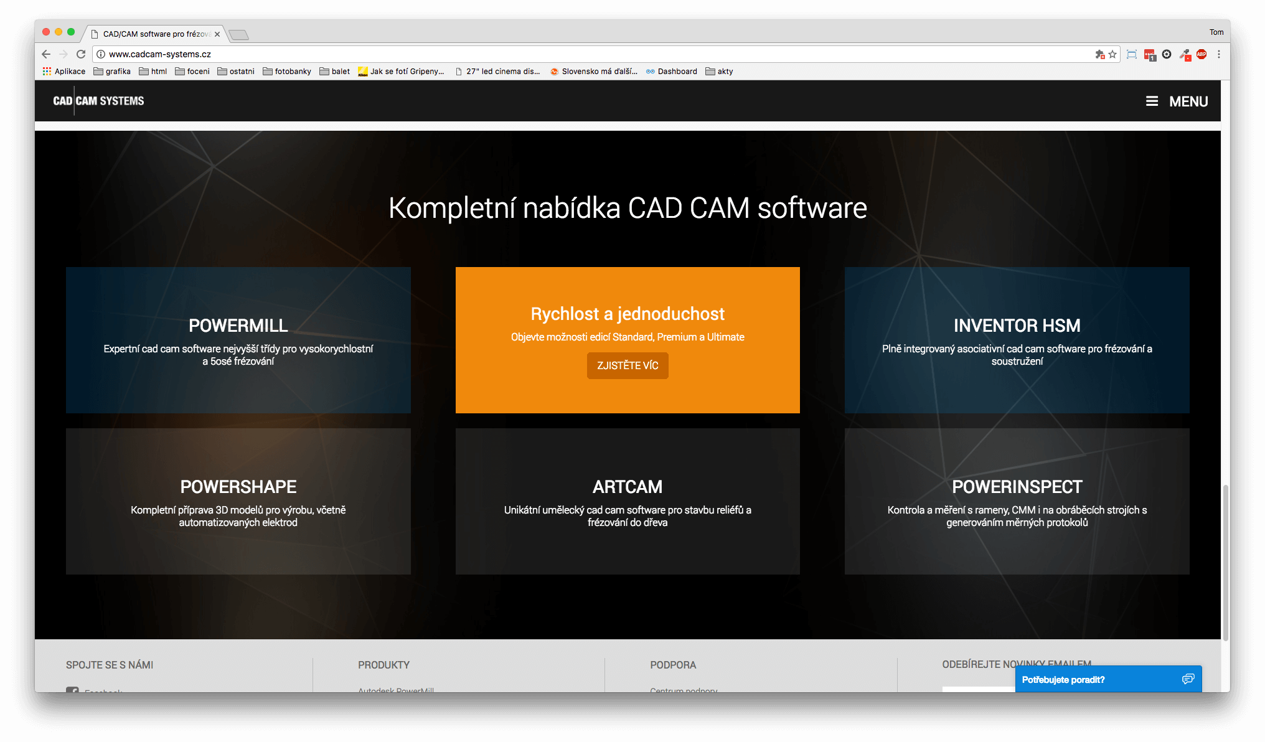
Task: Open a new tab with the tab button
Action: (x=239, y=35)
